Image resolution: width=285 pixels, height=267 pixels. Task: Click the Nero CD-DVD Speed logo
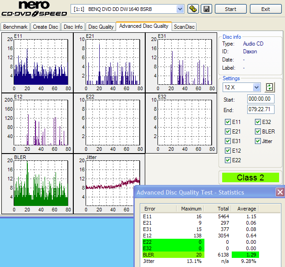click(x=34, y=9)
